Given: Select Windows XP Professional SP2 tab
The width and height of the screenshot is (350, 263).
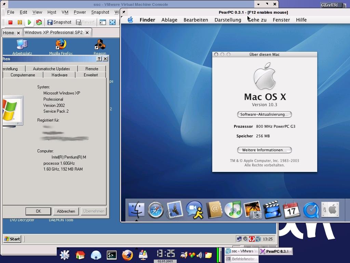Looking at the screenshot, I should click(54, 33).
